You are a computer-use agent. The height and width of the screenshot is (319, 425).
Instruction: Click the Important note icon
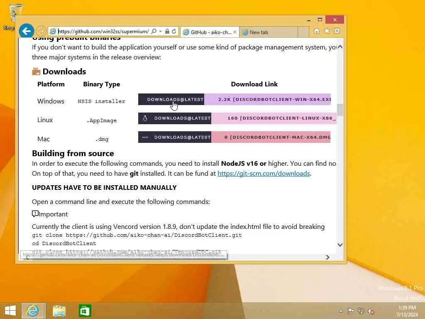[35, 214]
